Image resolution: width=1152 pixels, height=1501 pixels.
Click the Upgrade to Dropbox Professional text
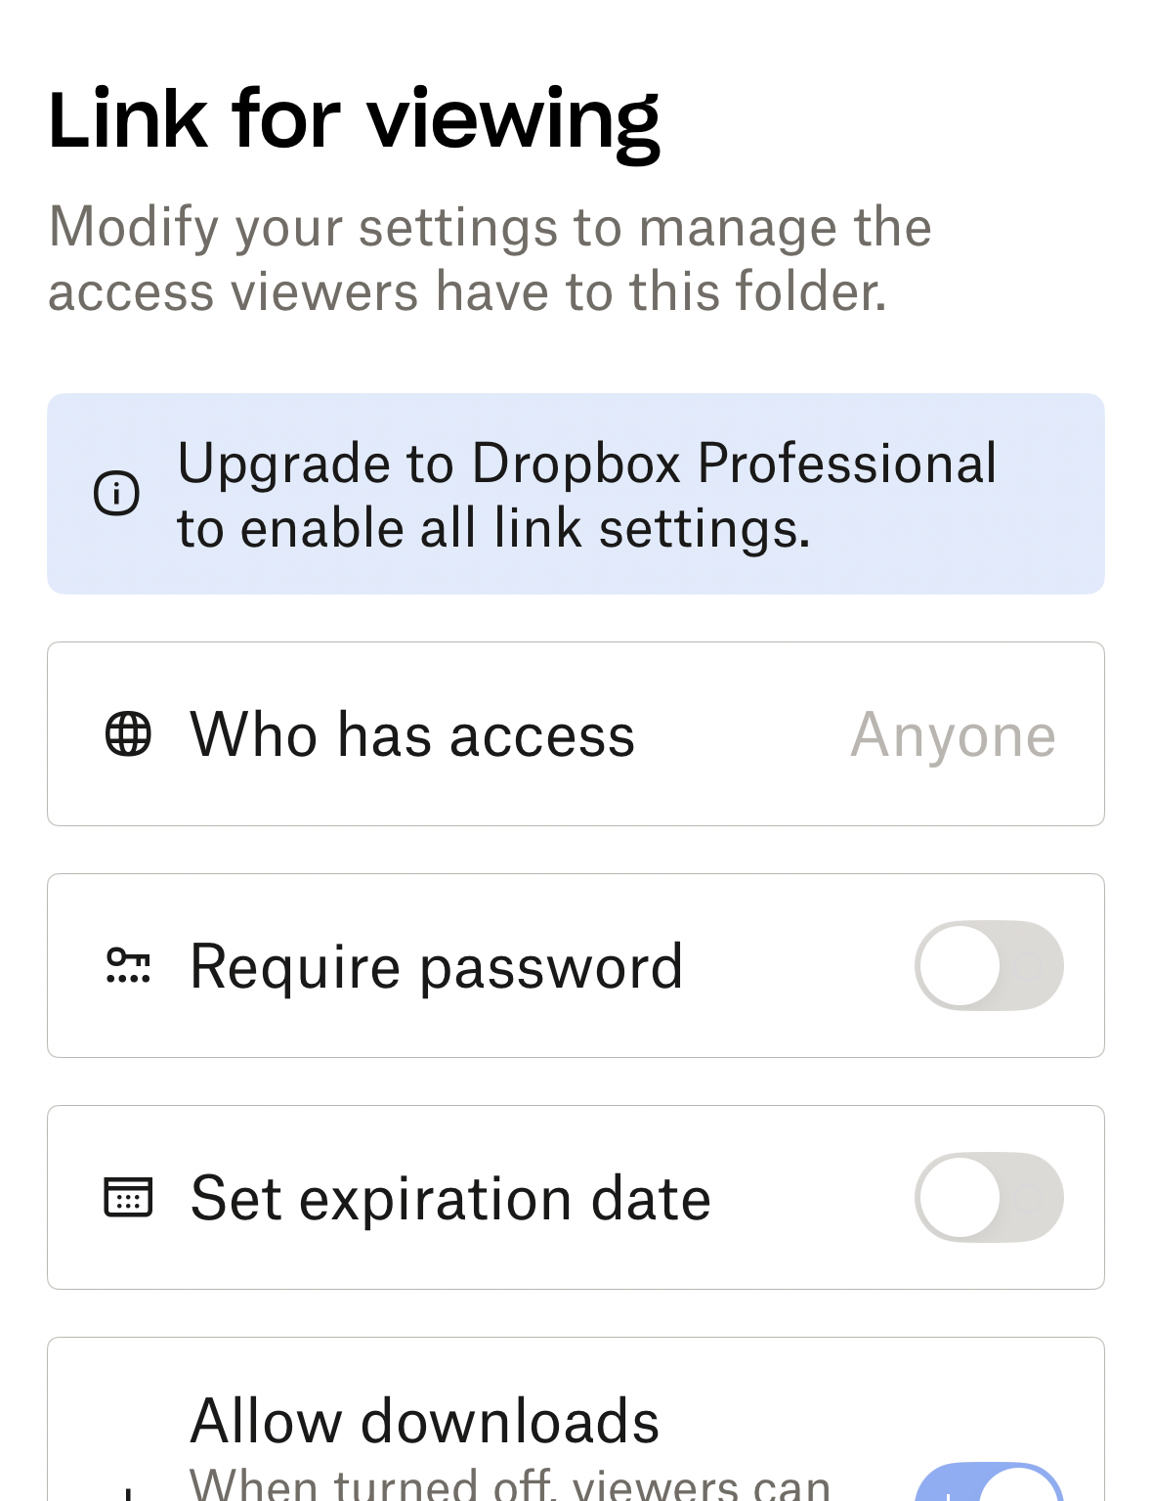pos(586,463)
